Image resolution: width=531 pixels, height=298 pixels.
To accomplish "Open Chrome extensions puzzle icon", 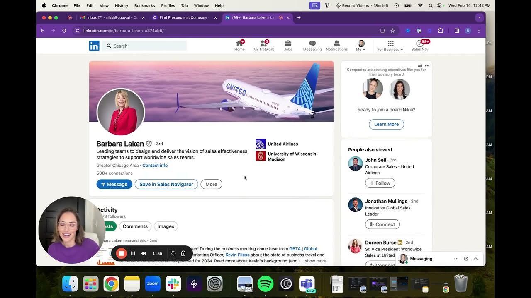I will (441, 31).
